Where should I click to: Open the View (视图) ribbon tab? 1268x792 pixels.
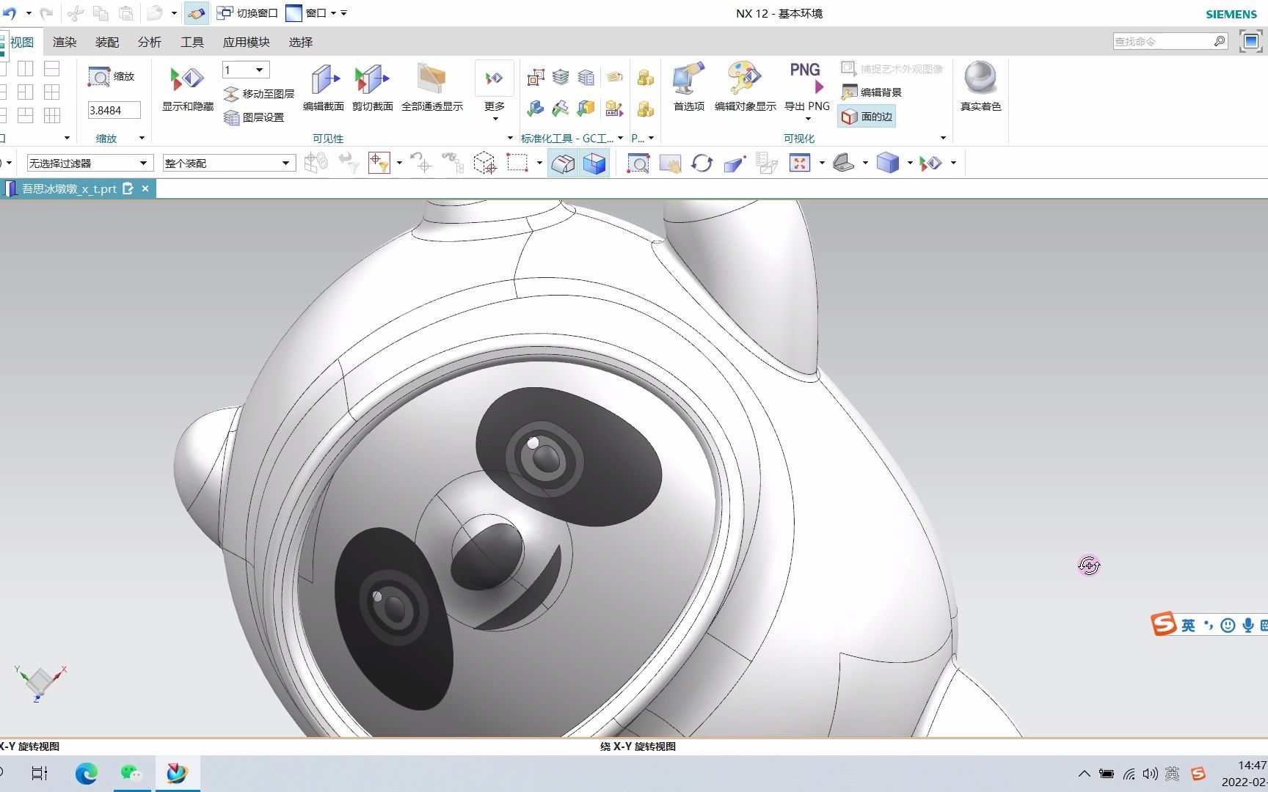[21, 42]
